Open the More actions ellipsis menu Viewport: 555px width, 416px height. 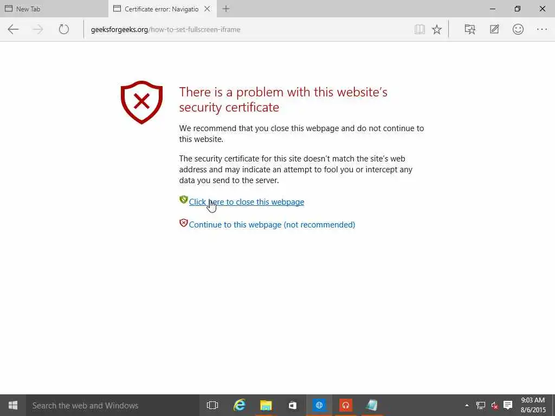[542, 29]
